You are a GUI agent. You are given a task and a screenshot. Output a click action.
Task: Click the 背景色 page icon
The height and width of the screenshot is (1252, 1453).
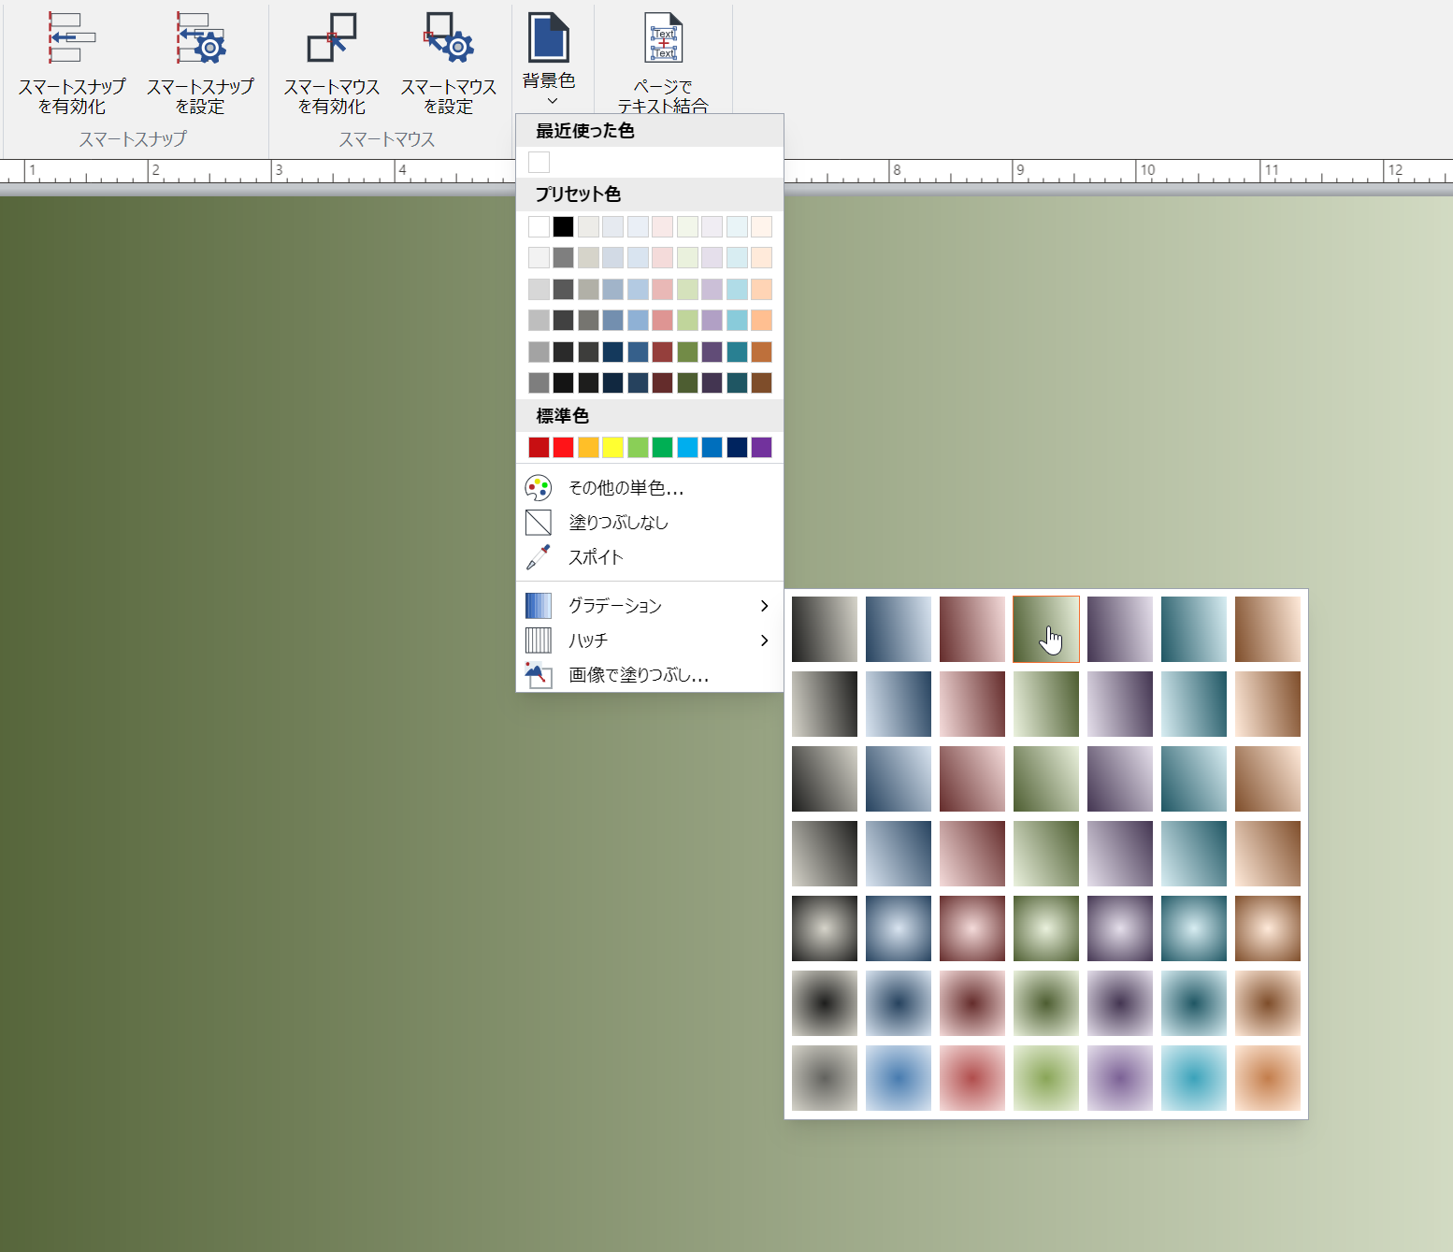click(x=549, y=37)
